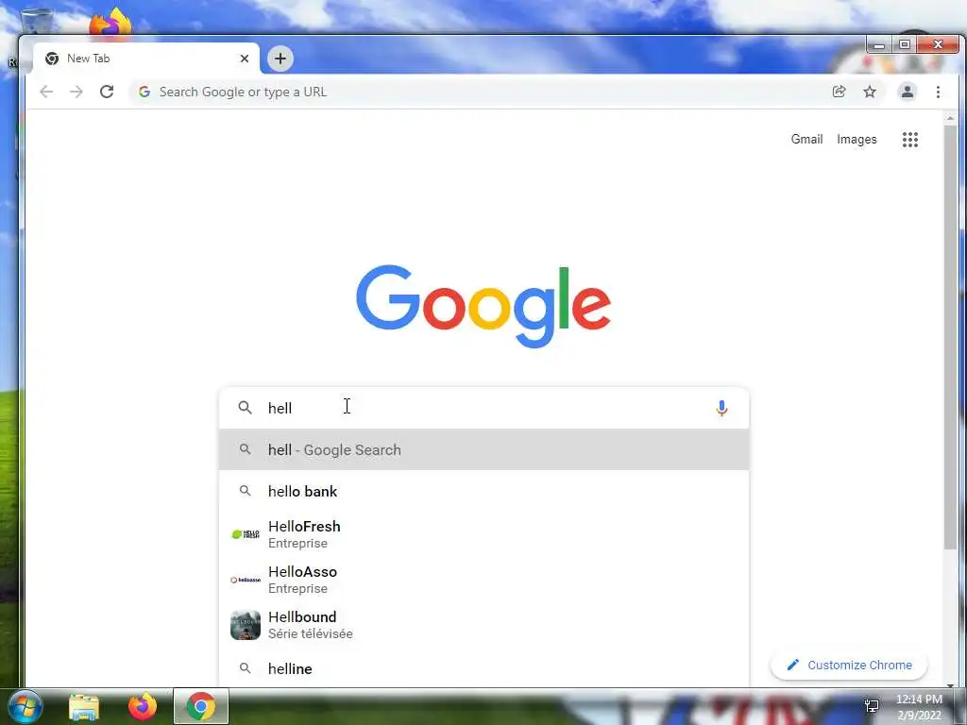
Task: Click the Hellbound poster thumbnail
Action: tap(245, 625)
